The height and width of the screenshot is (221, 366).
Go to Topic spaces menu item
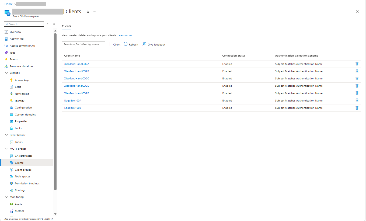(23, 177)
